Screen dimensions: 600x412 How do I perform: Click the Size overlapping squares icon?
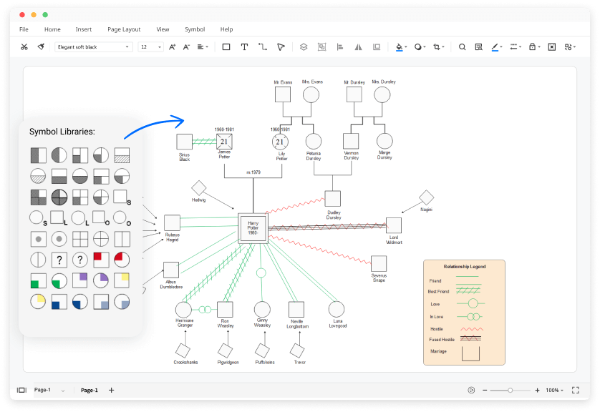pyautogui.click(x=377, y=47)
